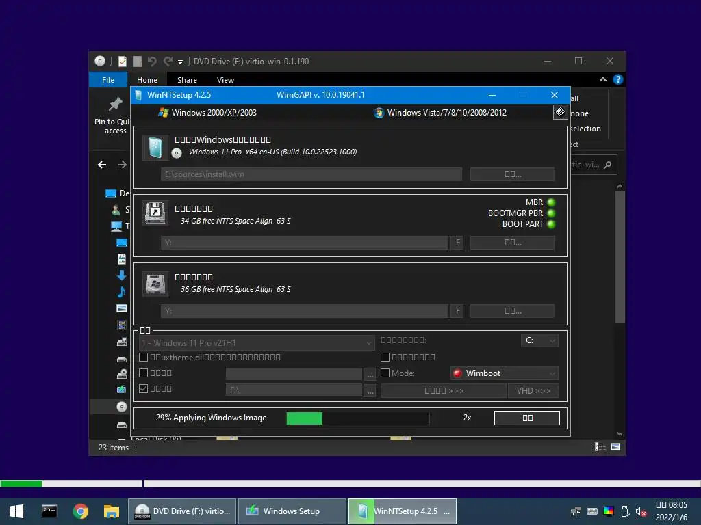Select the Downloads arrow icon in Explorer sidebar
Image resolution: width=701 pixels, height=525 pixels.
122,275
